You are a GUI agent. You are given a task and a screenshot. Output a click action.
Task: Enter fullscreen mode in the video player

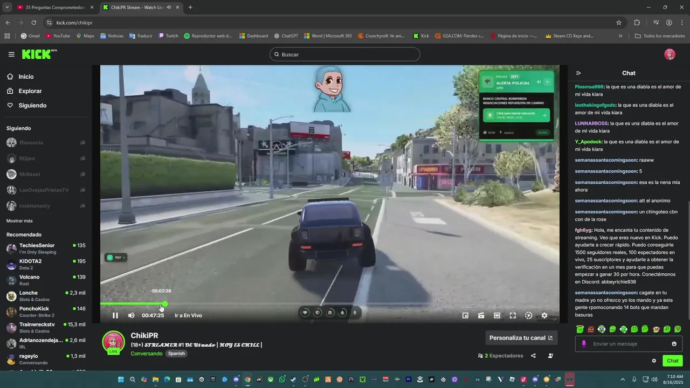point(513,316)
